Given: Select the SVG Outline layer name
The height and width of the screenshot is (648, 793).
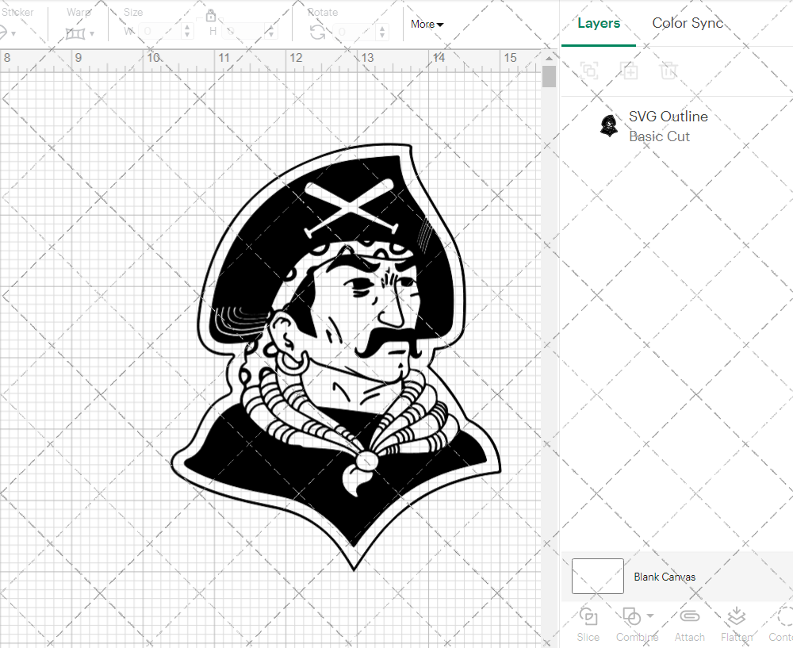Looking at the screenshot, I should coord(668,117).
